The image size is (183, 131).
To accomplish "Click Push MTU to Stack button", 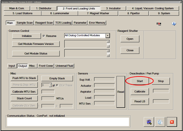I will 25,78.
